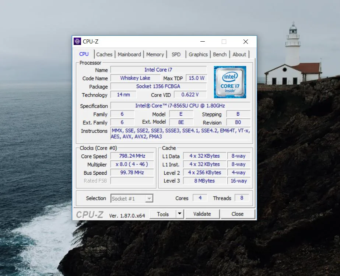Minimize the CPU-Z window
This screenshot has height=276, width=340.
[x=203, y=41]
